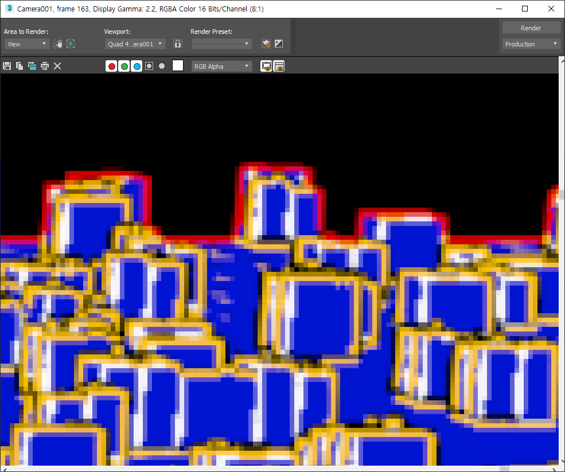Screen dimensions: 565x472
Task: Toggle the Monochrome display dot
Action: tap(162, 66)
